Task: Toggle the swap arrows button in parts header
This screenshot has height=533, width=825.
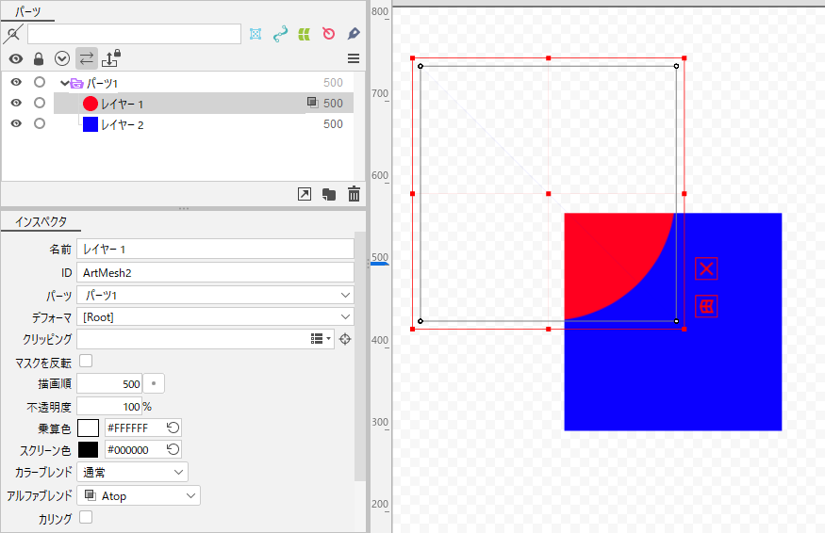Action: click(x=87, y=58)
